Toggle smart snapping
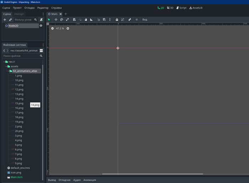The image size is (249, 183). tap(99, 20)
